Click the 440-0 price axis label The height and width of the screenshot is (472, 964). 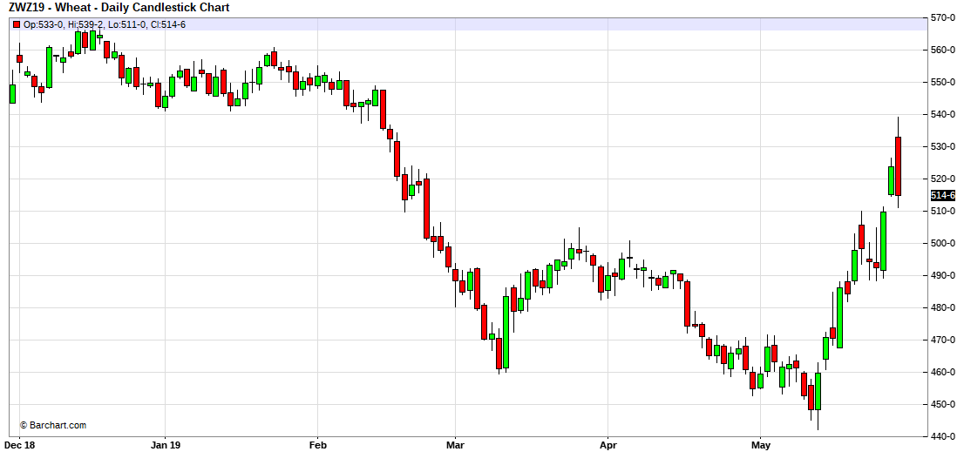(944, 436)
